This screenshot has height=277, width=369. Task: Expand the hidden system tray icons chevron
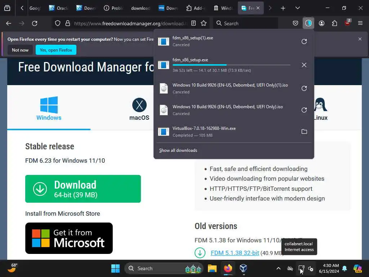coord(279,268)
